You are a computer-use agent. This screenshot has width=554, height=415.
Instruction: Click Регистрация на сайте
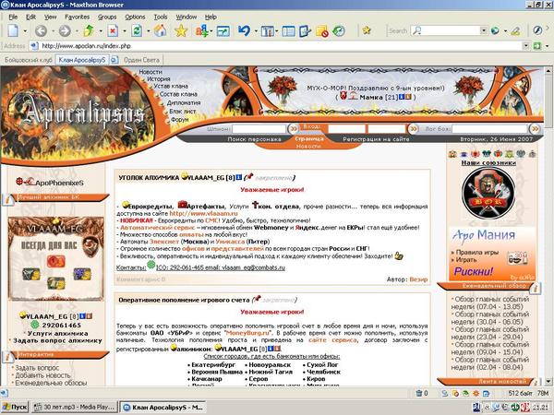point(376,139)
